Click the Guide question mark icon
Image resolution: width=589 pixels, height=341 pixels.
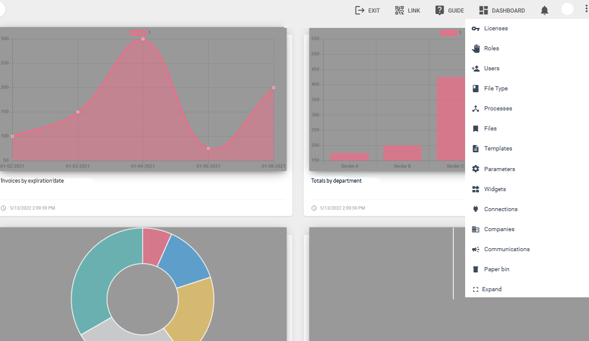click(440, 10)
